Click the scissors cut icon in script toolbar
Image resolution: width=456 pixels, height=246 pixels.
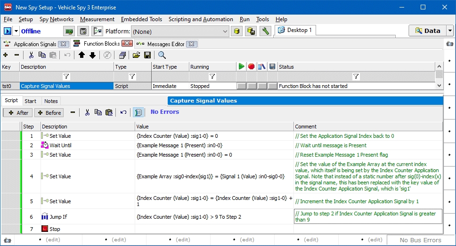point(87,112)
